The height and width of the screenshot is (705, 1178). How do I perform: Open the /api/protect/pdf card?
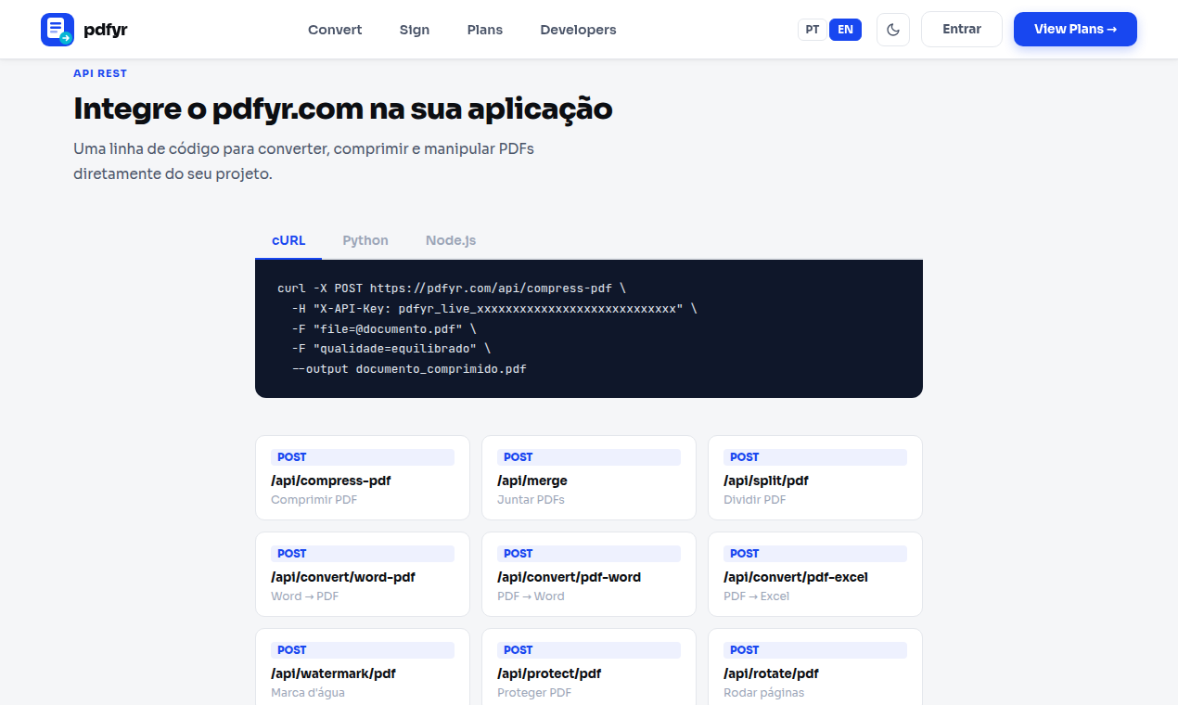point(589,667)
